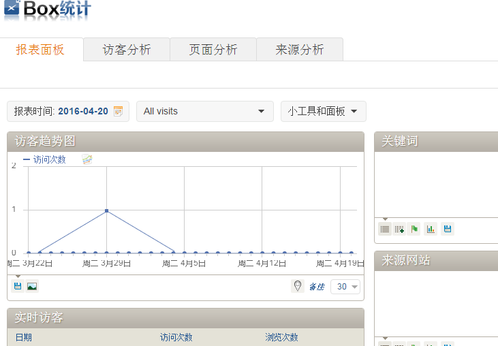
Task: Open the 页面分析 tab
Action: coord(213,50)
